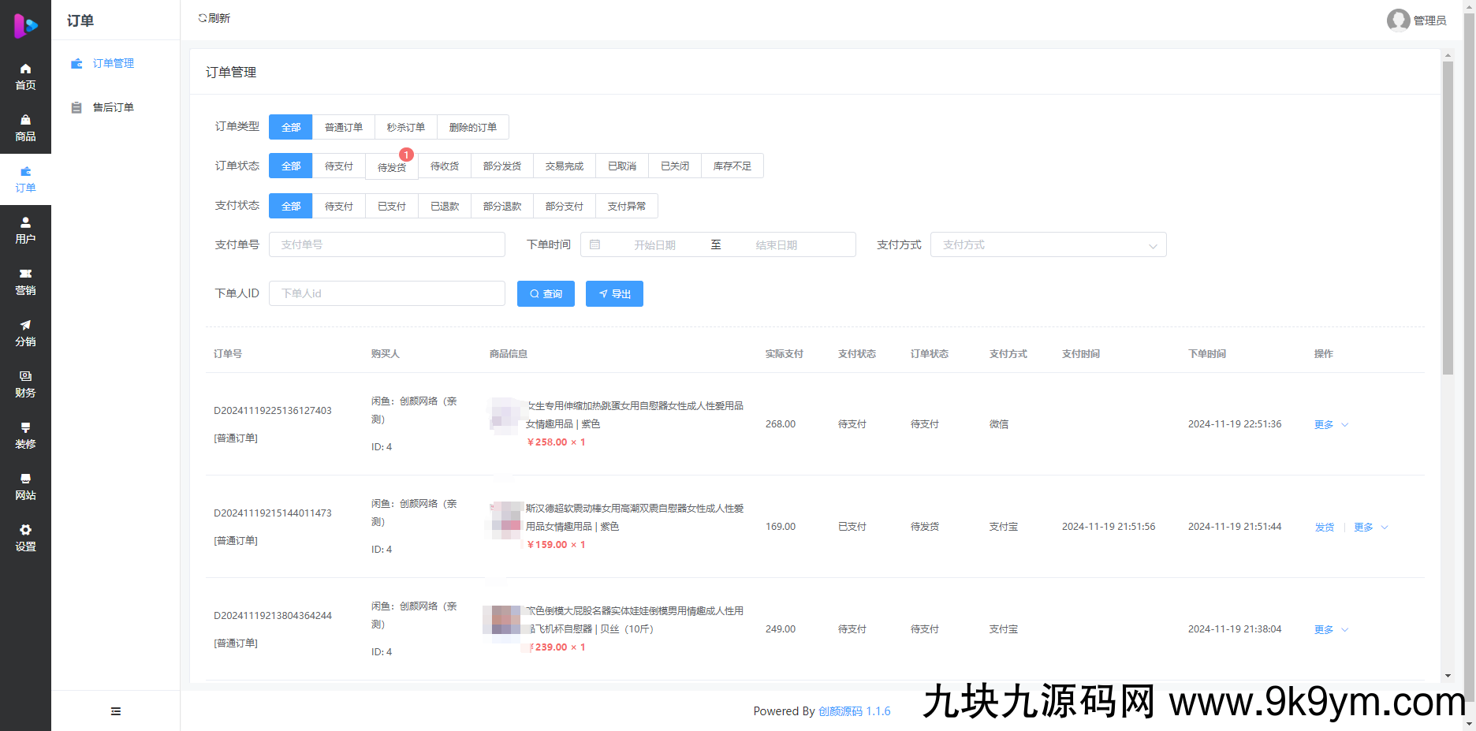Click the 查询 search button
The width and height of the screenshot is (1476, 731).
point(546,293)
